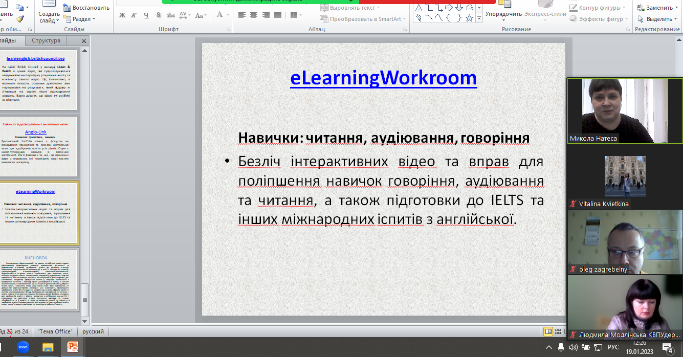Click the taskbar microphone icon
The image size is (683, 357).
pyautogui.click(x=561, y=348)
